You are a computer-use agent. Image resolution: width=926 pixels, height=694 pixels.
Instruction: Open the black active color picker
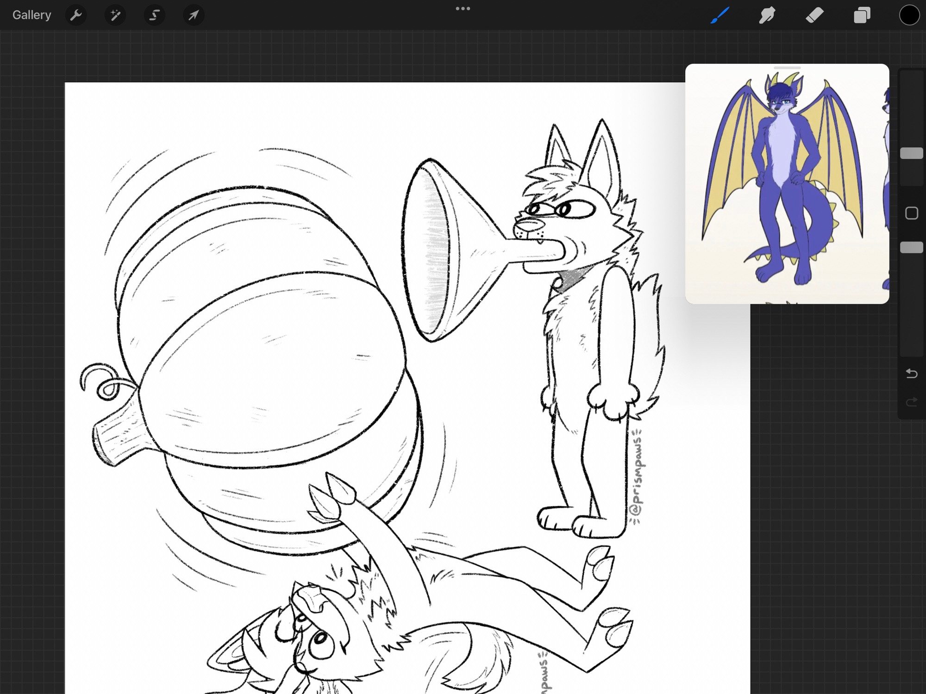909,15
